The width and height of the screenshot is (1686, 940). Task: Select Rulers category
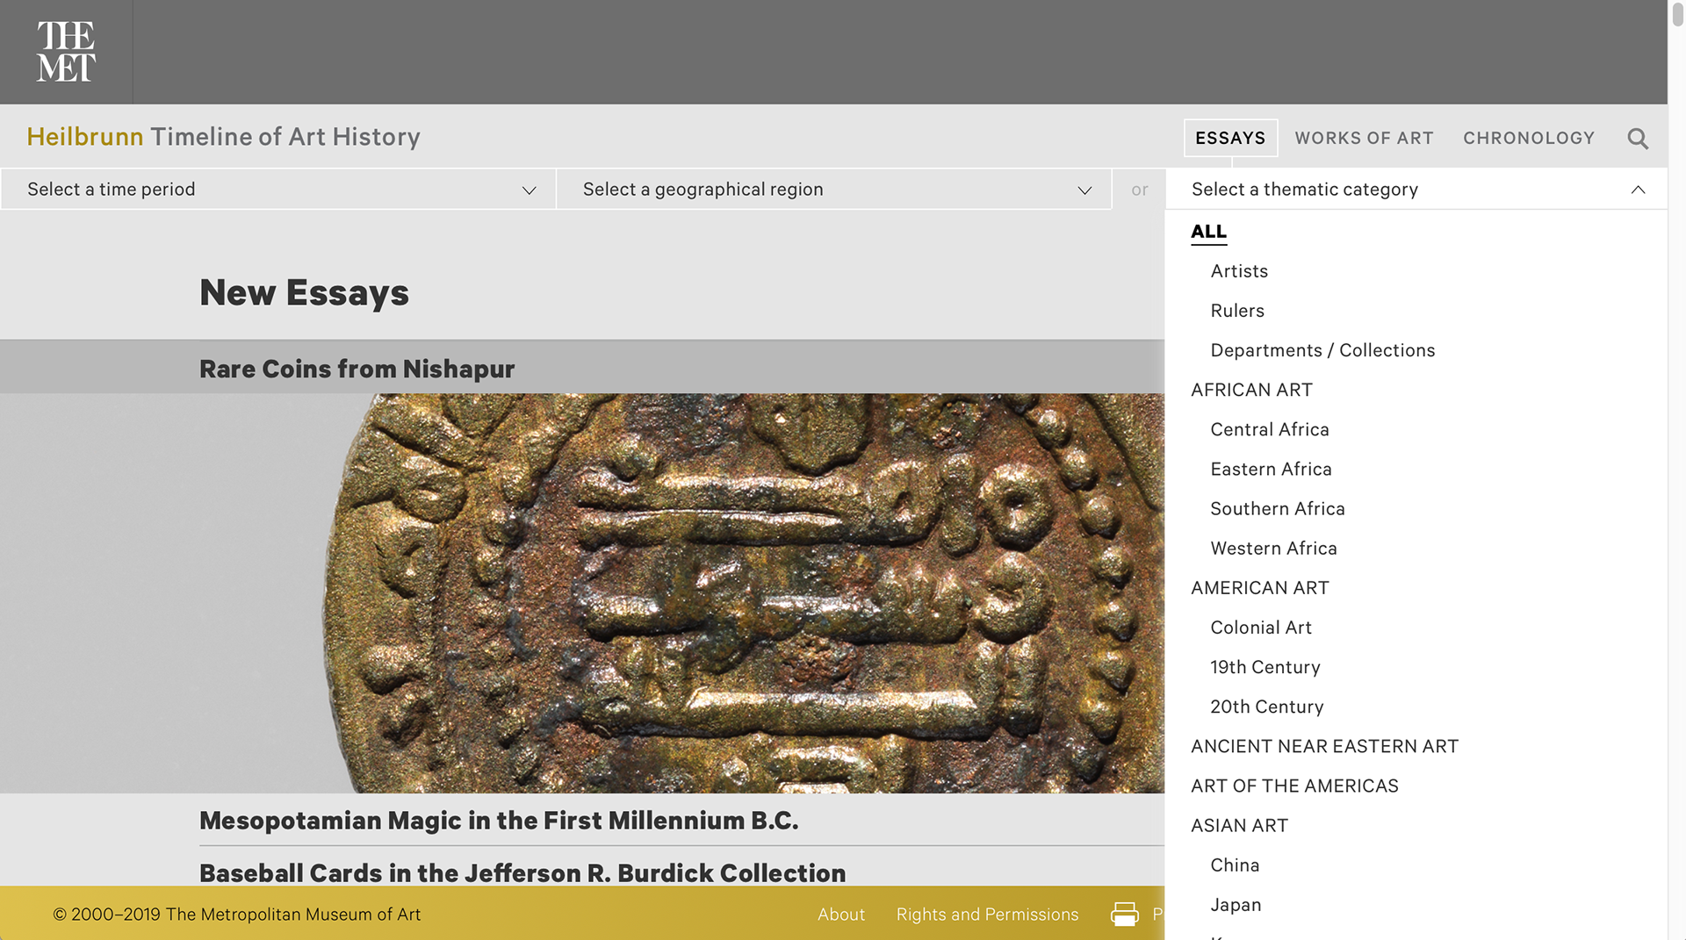point(1237,311)
